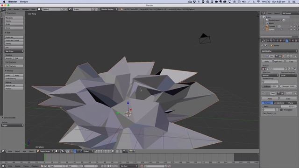This screenshot has width=299, height=168.
Task: Select the Modifiers wrench tab icon
Action: click(x=287, y=41)
